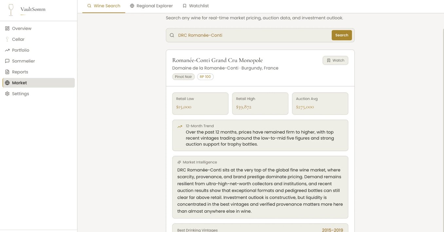Viewport: 444px width, 232px height.
Task: Add Romanée-Conti to watchlist with Watch button
Action: tap(335, 60)
